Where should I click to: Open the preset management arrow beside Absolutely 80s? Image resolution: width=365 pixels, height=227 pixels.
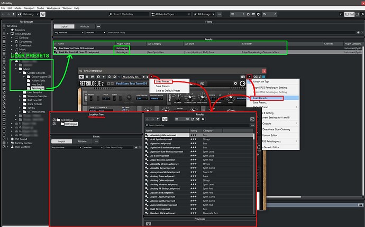[150, 77]
